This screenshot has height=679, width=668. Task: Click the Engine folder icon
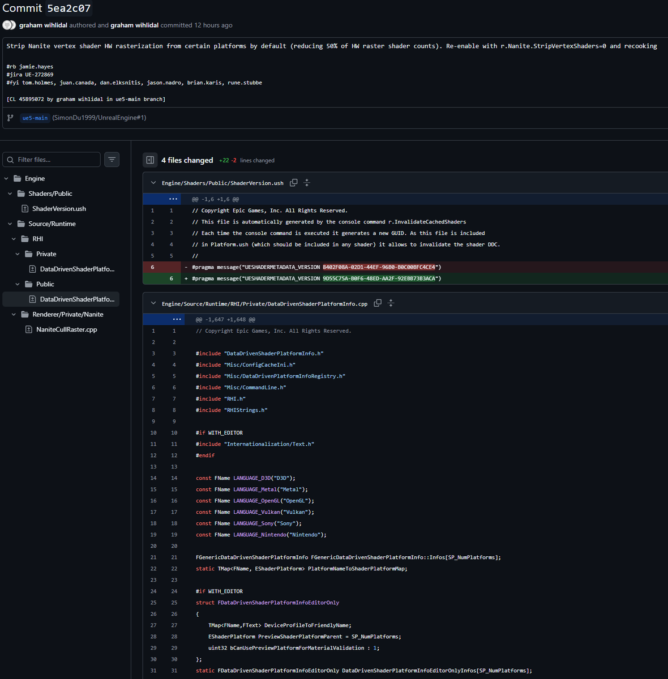(x=18, y=178)
